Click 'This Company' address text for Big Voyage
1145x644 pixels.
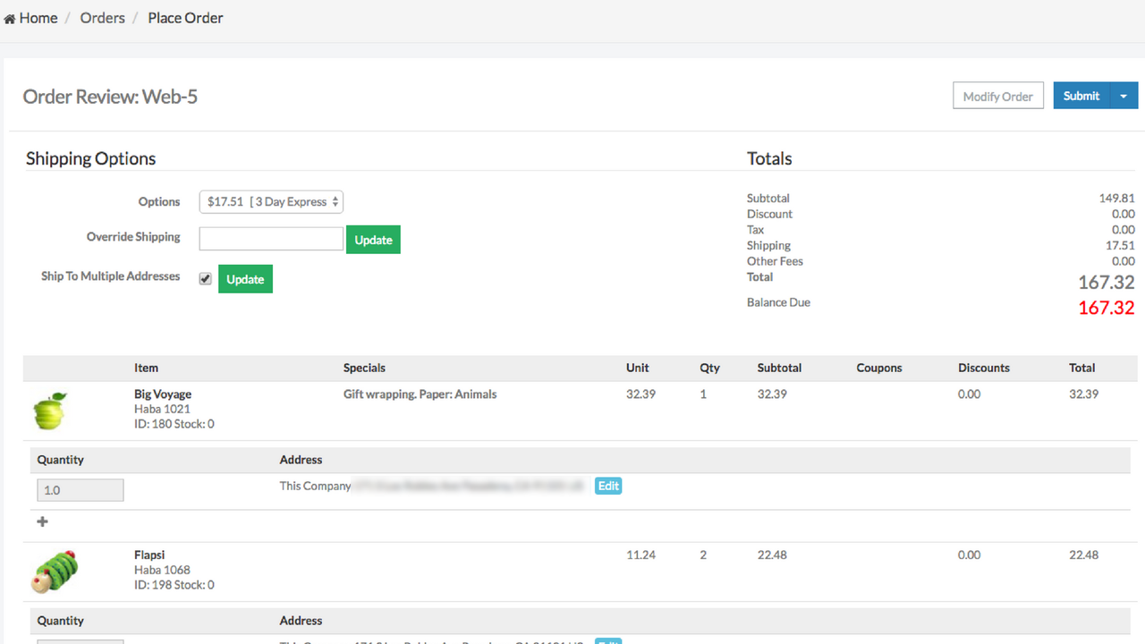coord(315,486)
